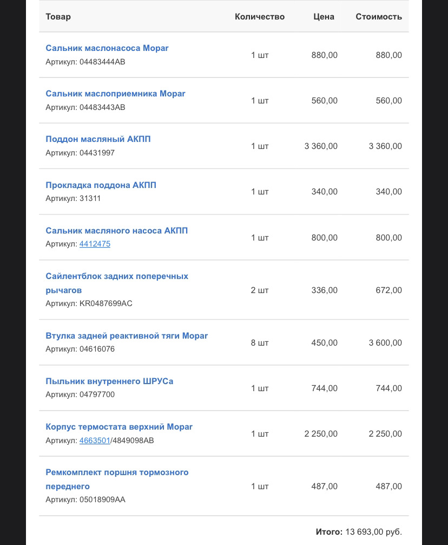Open the Корпус термостата верхний Mopar link
Viewport: 448px width, 545px height.
tap(119, 427)
